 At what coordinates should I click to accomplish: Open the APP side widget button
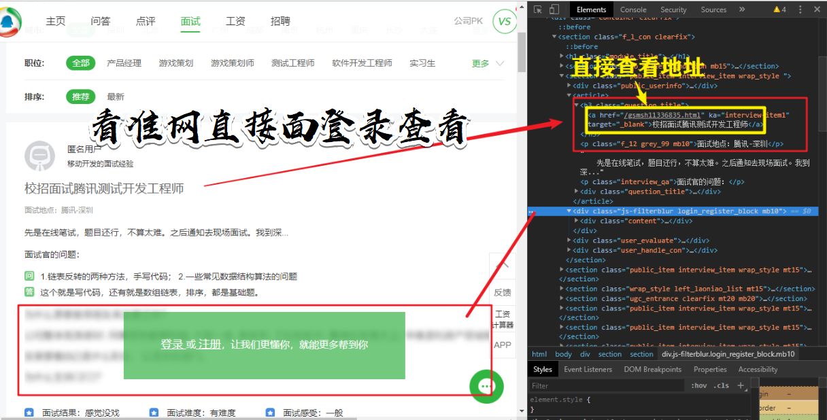pos(503,345)
